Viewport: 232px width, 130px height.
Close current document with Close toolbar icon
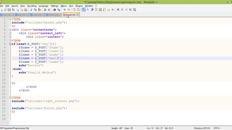click(18, 10)
